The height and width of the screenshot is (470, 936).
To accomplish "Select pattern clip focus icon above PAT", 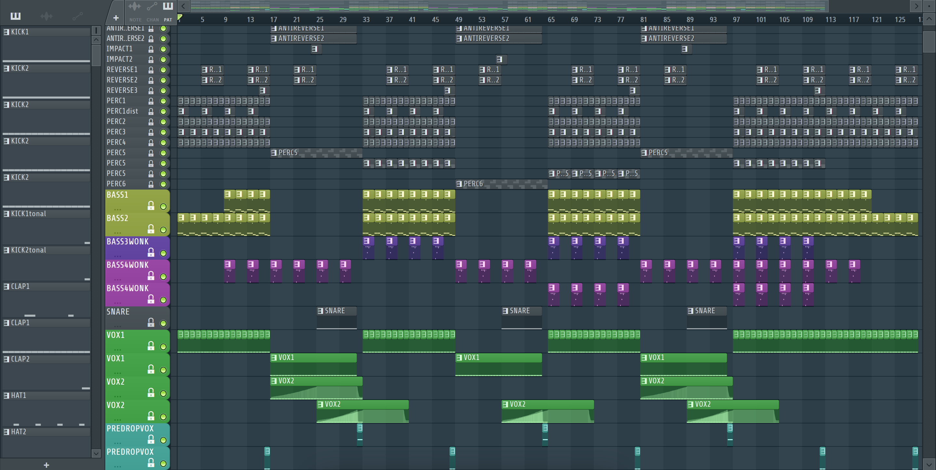I will tap(167, 6).
